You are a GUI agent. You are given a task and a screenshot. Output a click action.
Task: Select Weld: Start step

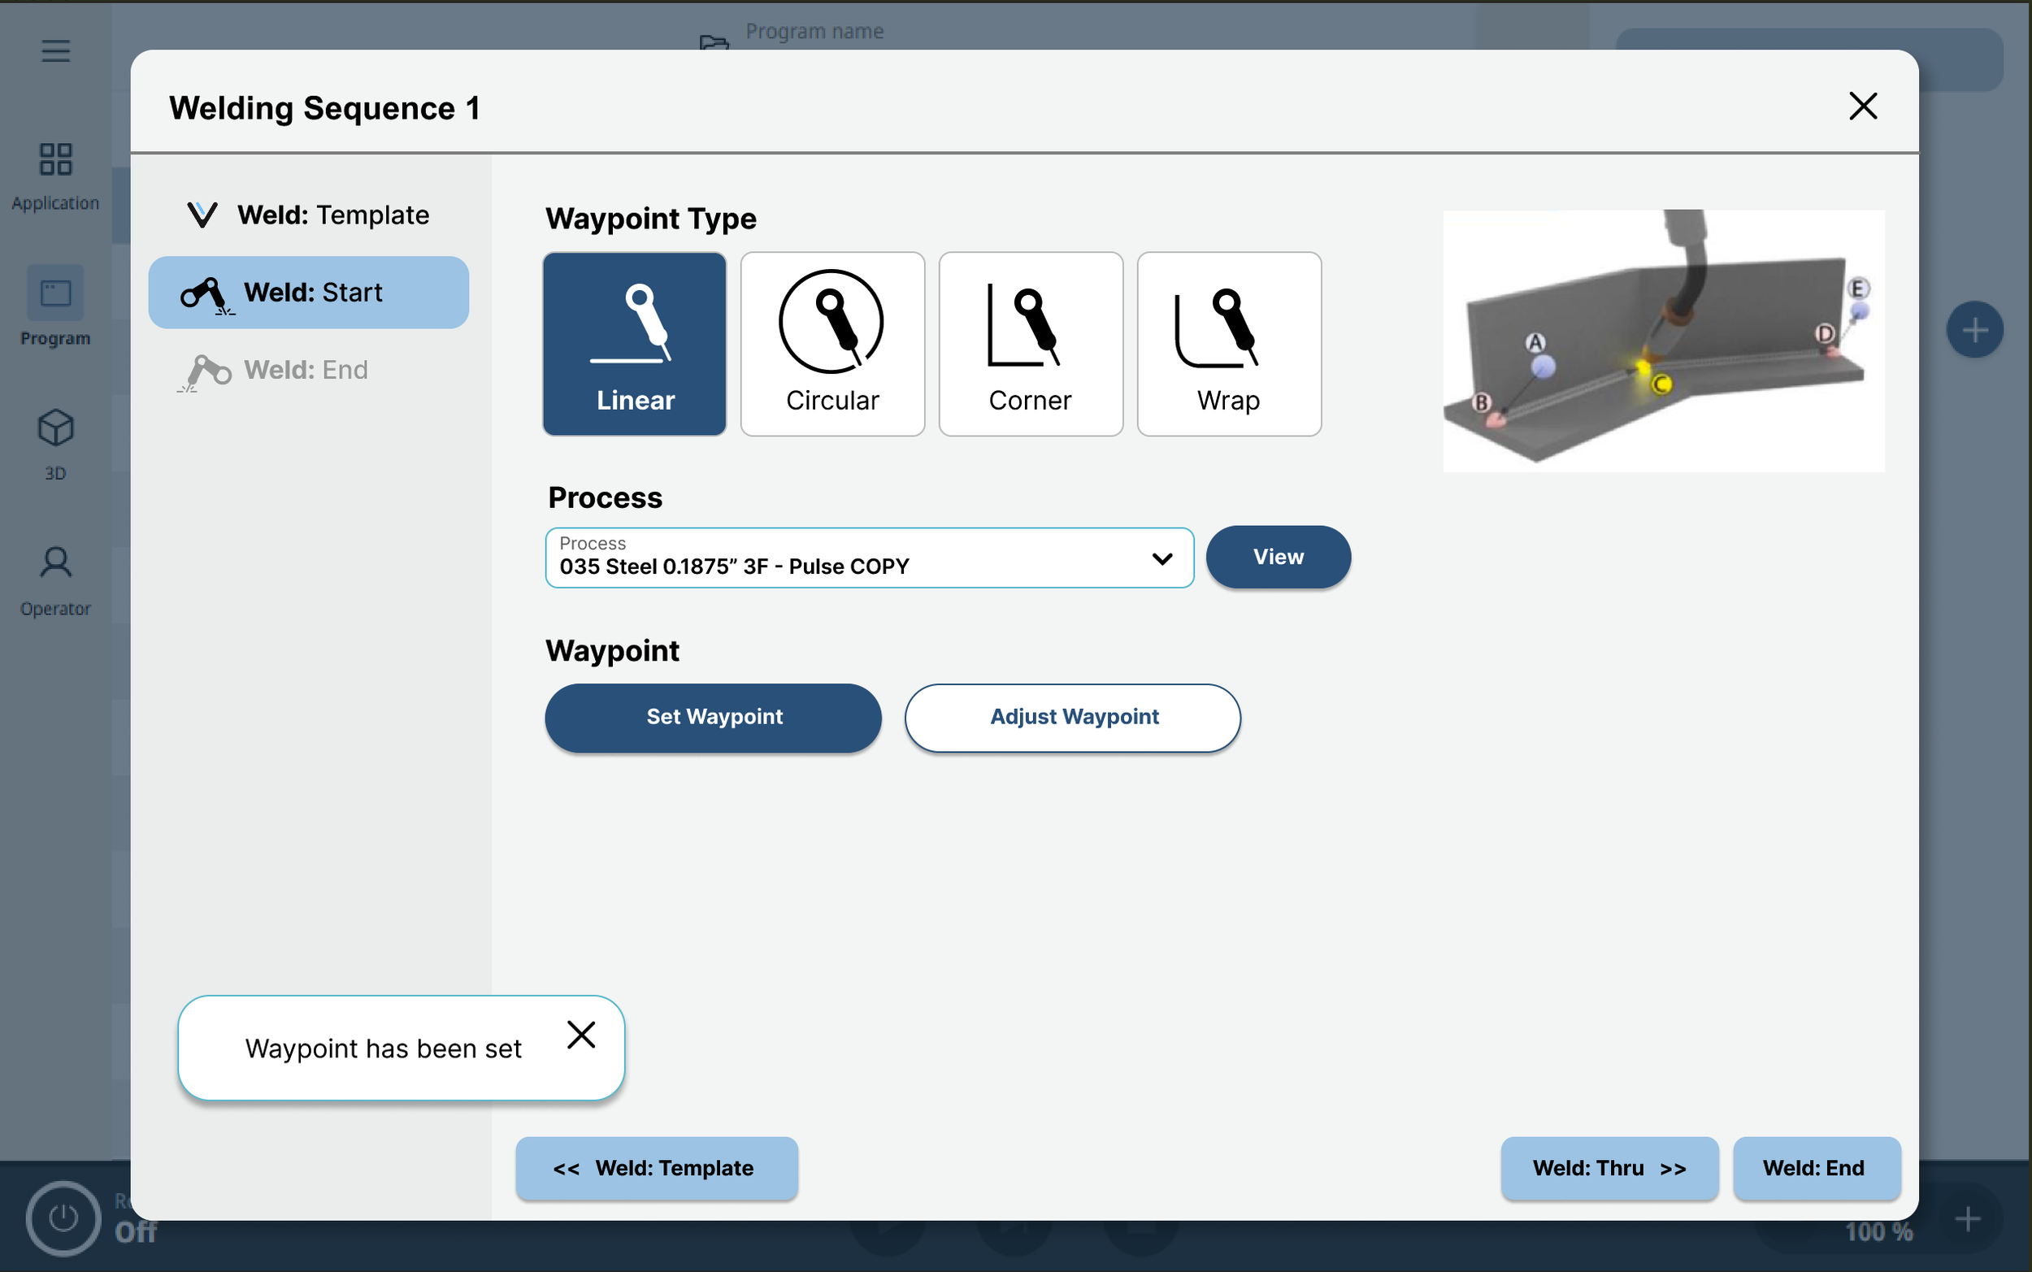[309, 293]
